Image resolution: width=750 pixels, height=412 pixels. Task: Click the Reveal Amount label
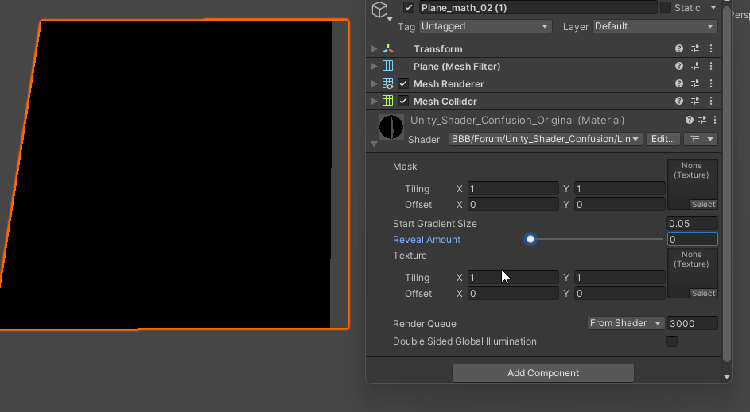point(426,240)
